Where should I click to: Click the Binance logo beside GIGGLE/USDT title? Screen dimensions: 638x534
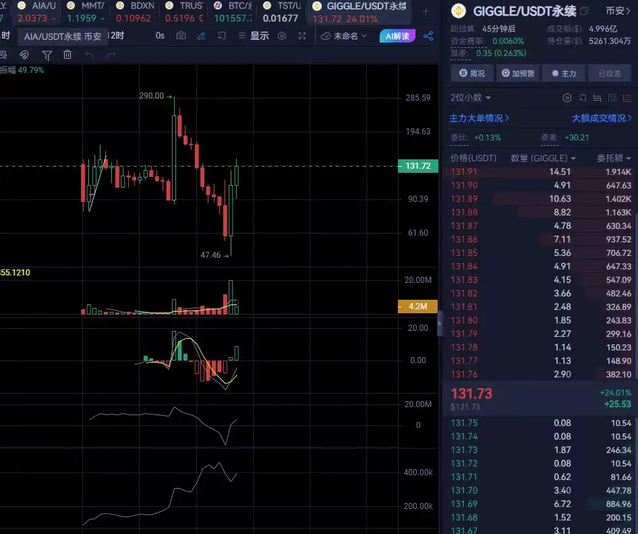(x=459, y=11)
